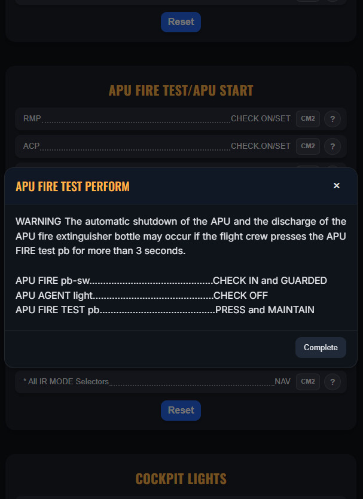The height and width of the screenshot is (499, 363).
Task: Expand the APU FIRE pb-sw checklist line
Action: pyautogui.click(x=171, y=280)
